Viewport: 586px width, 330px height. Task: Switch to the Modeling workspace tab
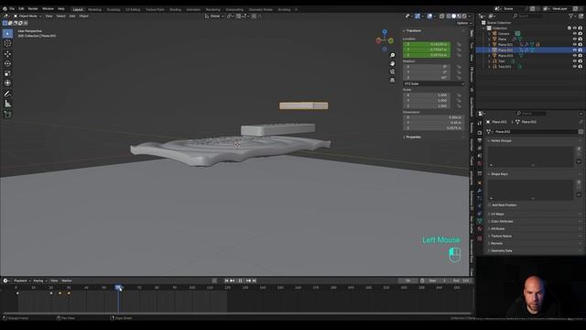[x=94, y=10]
